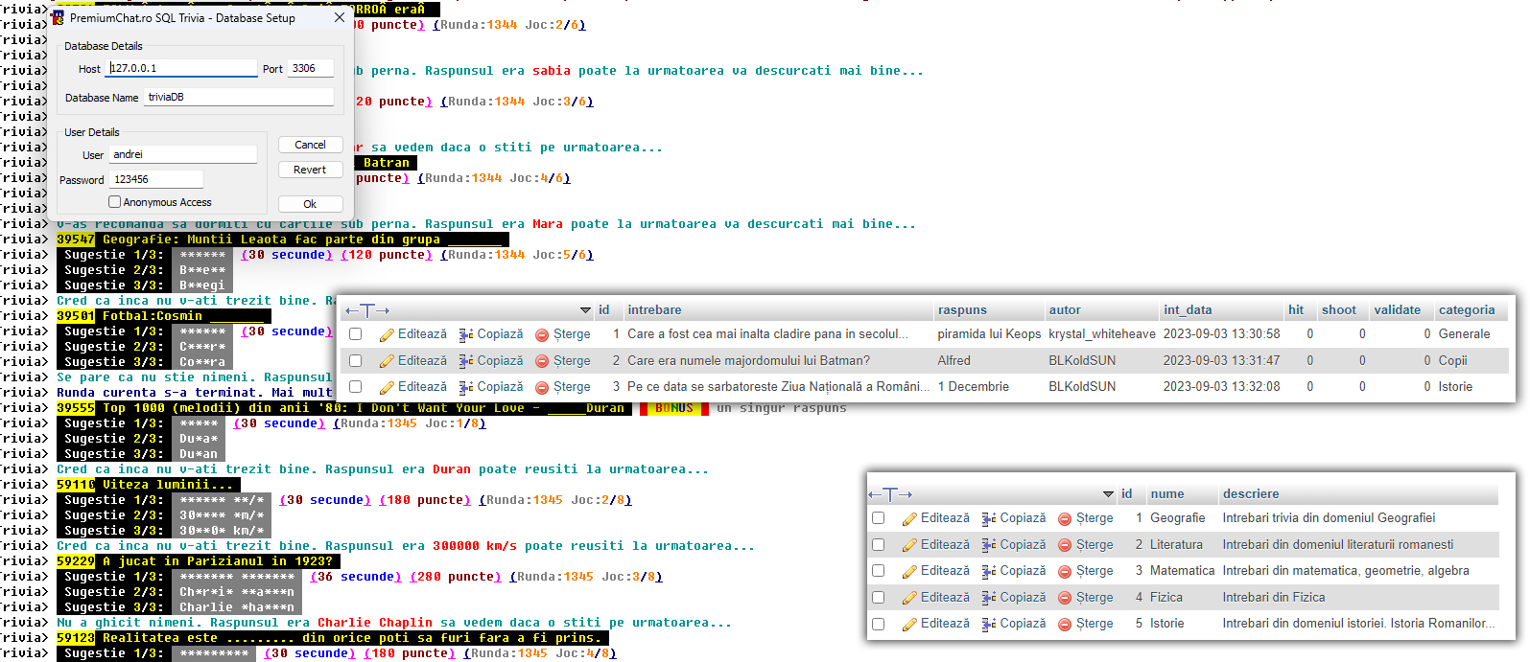The image size is (1530, 662).
Task: Focus the Password field showing 123456
Action: tap(156, 179)
